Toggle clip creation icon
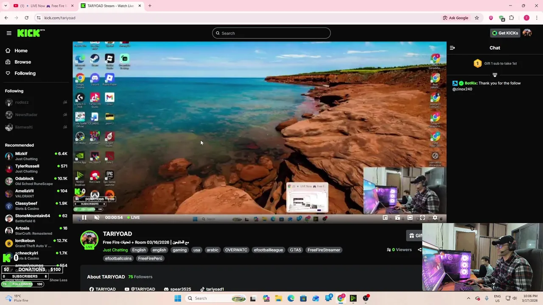Screen dimensions: 543x305 397,217
